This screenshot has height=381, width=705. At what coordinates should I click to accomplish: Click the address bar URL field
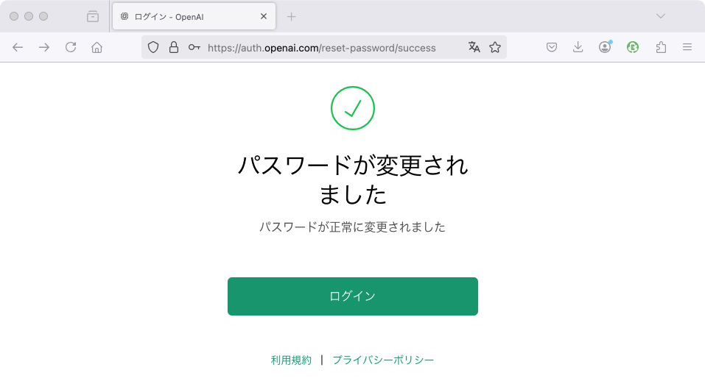pos(321,48)
